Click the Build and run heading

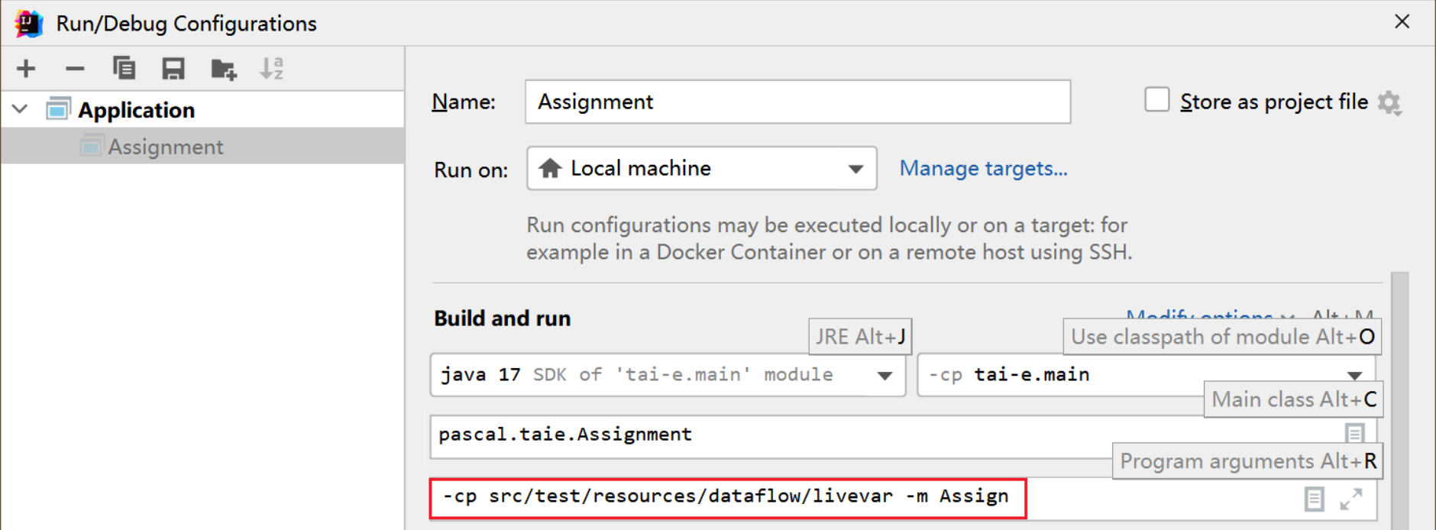tap(502, 318)
